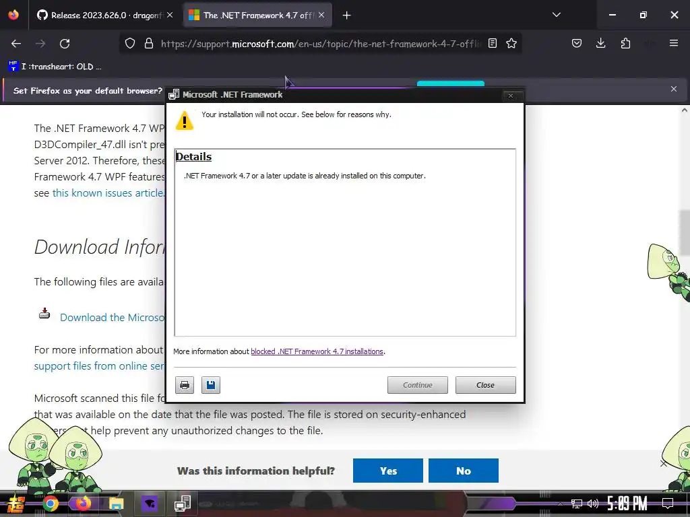Dismiss the default browser notification bar
690x517 pixels.
(x=674, y=90)
